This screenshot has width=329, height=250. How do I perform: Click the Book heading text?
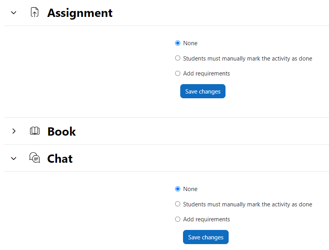pyautogui.click(x=61, y=132)
